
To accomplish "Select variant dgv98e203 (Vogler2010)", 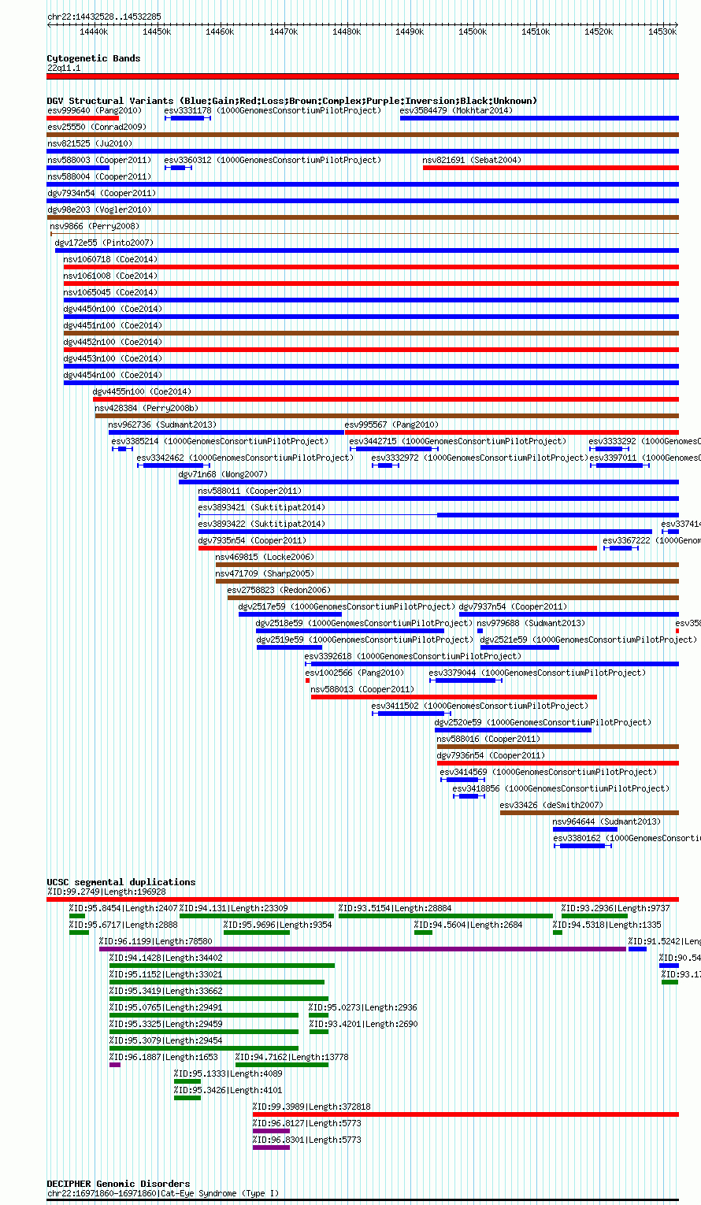I will click(363, 217).
